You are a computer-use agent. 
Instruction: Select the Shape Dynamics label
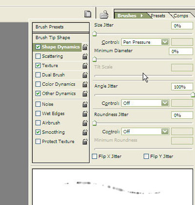[61, 47]
